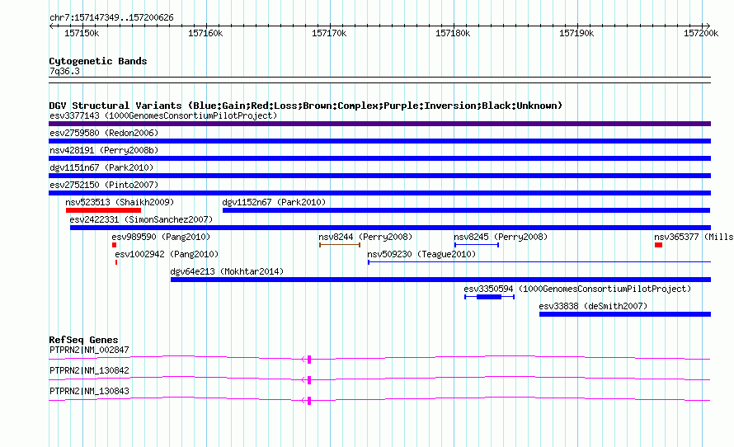Image resolution: width=734 pixels, height=447 pixels.
Task: Click the 157160k ruler tick label
Action: [205, 33]
